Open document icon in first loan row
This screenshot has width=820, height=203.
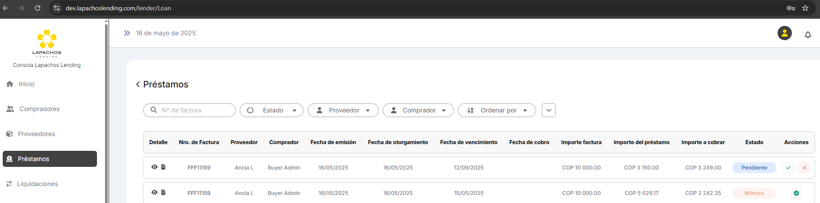click(x=164, y=167)
